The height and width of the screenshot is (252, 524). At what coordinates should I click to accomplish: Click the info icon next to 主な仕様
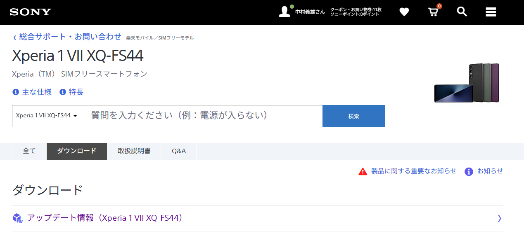16,92
